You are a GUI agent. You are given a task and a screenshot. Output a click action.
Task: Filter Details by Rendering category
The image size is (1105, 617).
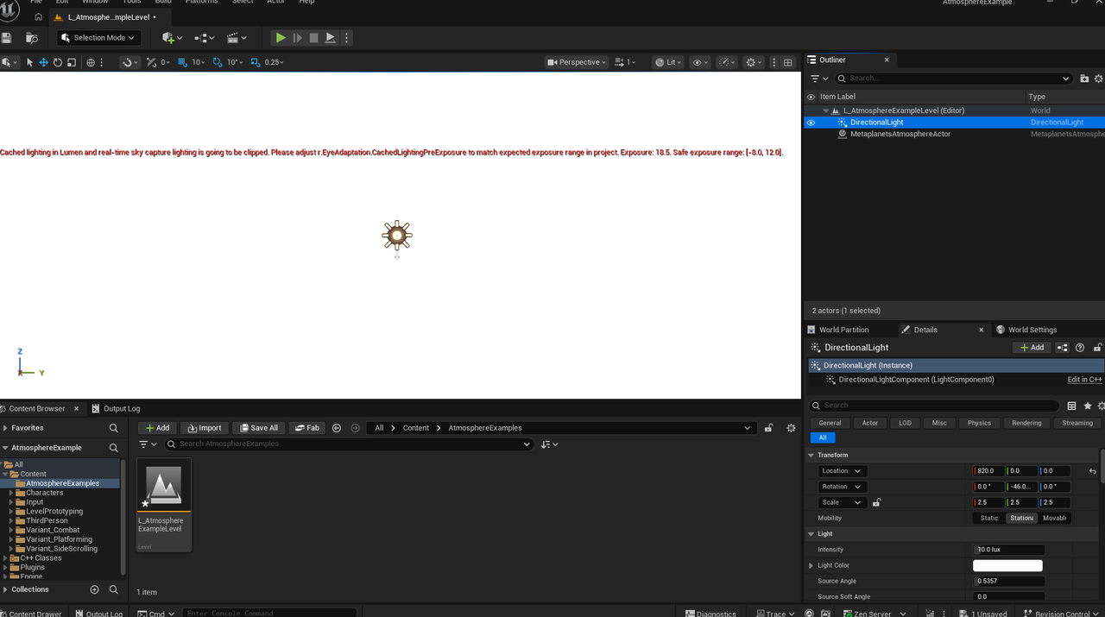click(x=1026, y=423)
